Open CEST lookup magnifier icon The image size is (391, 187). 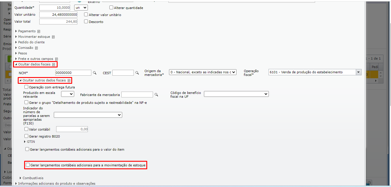(x=137, y=73)
